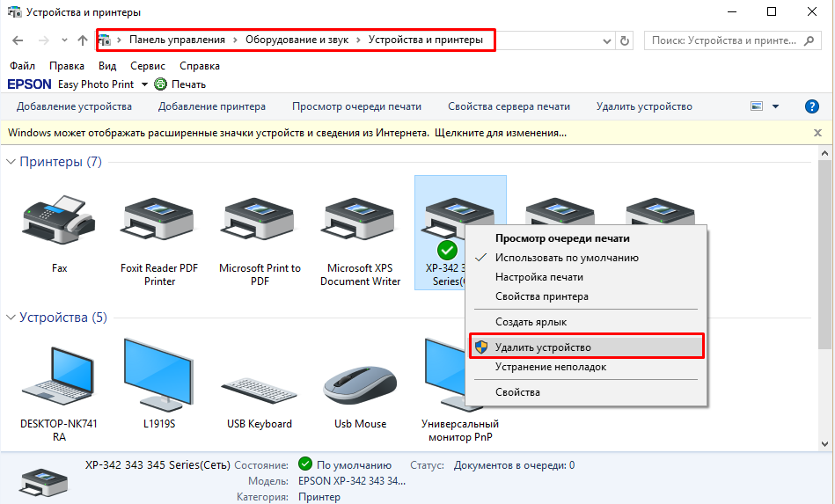Open view options dropdown arrow

click(776, 106)
